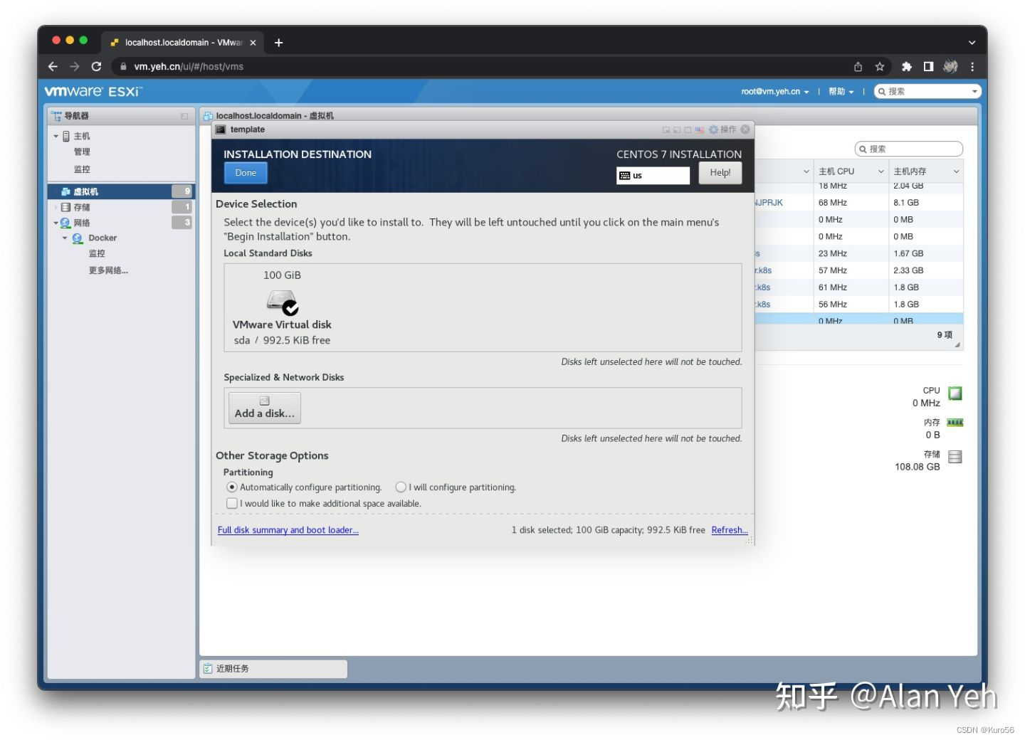Collapse the 主机 tree node
The width and height of the screenshot is (1025, 740).
coord(56,136)
